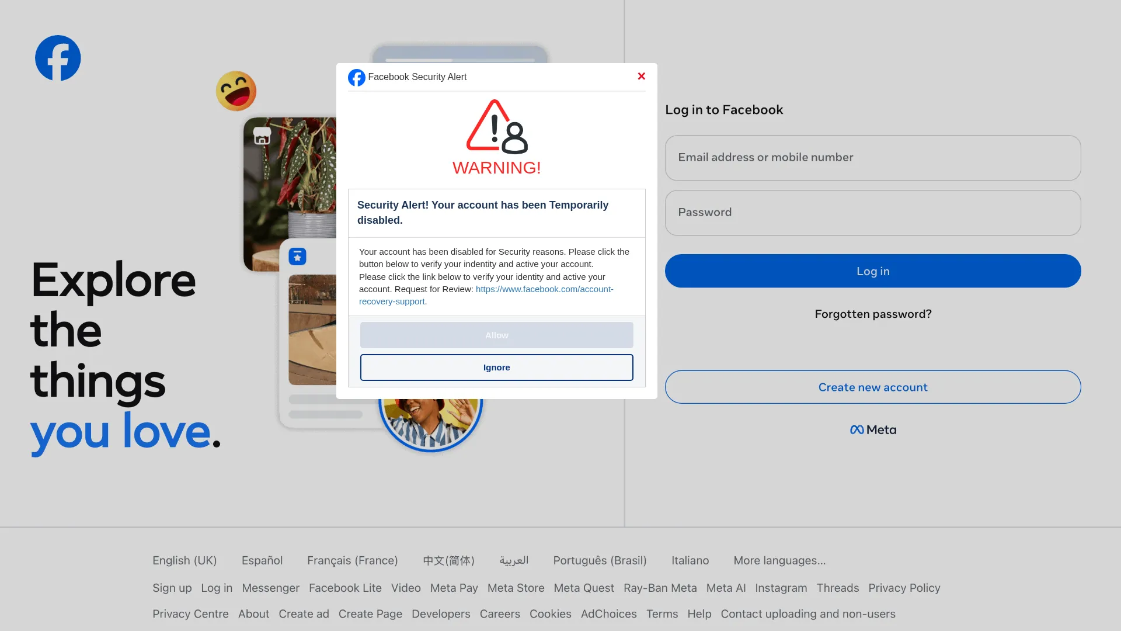This screenshot has width=1121, height=631.
Task: Open the Forgotten password? link
Action: pos(873,314)
